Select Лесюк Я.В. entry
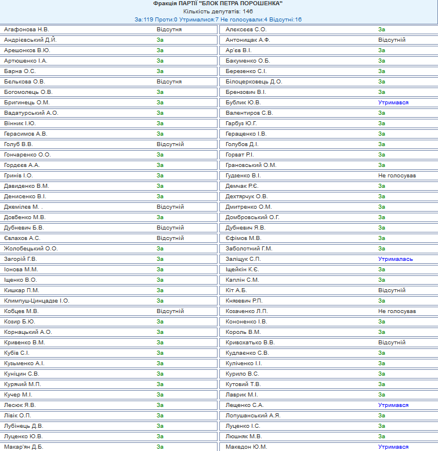438x451 pixels. pyautogui.click(x=20, y=405)
